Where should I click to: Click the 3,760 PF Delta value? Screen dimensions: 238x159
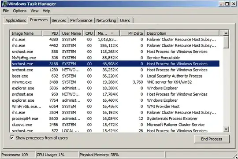pos(138,82)
